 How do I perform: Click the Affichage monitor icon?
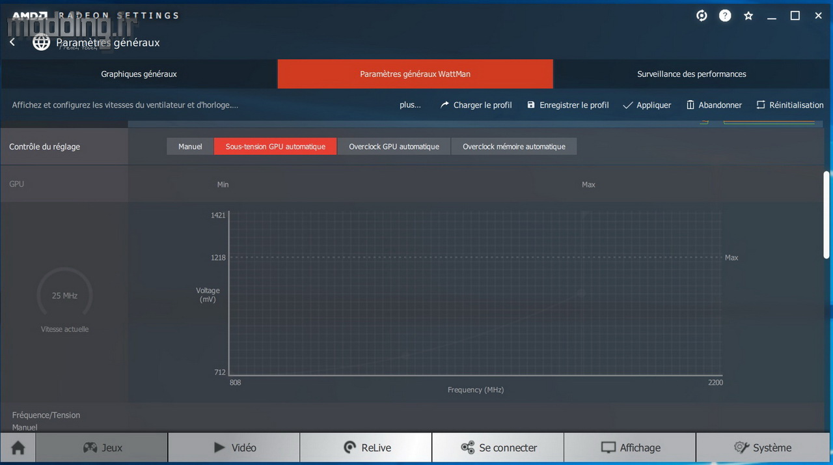pyautogui.click(x=608, y=447)
